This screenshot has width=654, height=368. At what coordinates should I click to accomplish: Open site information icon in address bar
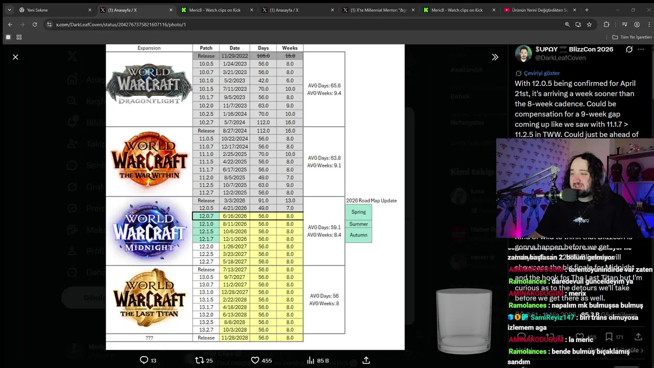pos(49,25)
